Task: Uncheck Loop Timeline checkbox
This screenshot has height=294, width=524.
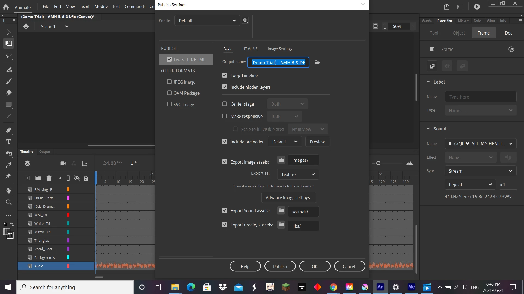Action: pyautogui.click(x=225, y=75)
